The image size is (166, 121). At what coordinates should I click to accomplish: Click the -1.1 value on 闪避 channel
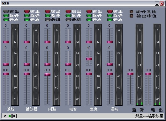coord(47,70)
